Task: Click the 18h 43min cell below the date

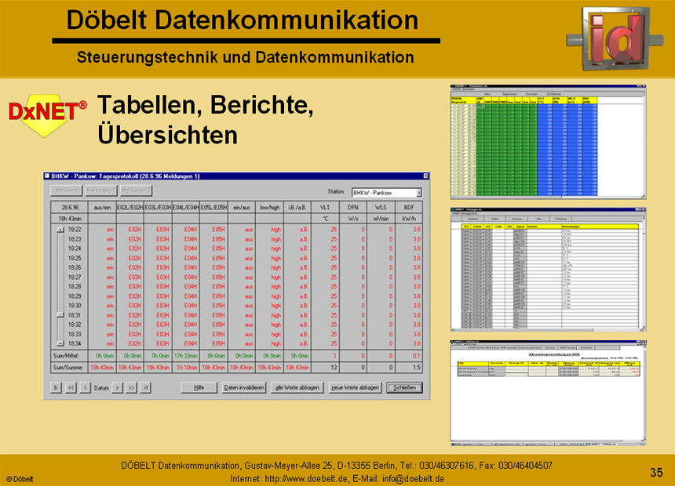Action: tap(70, 219)
